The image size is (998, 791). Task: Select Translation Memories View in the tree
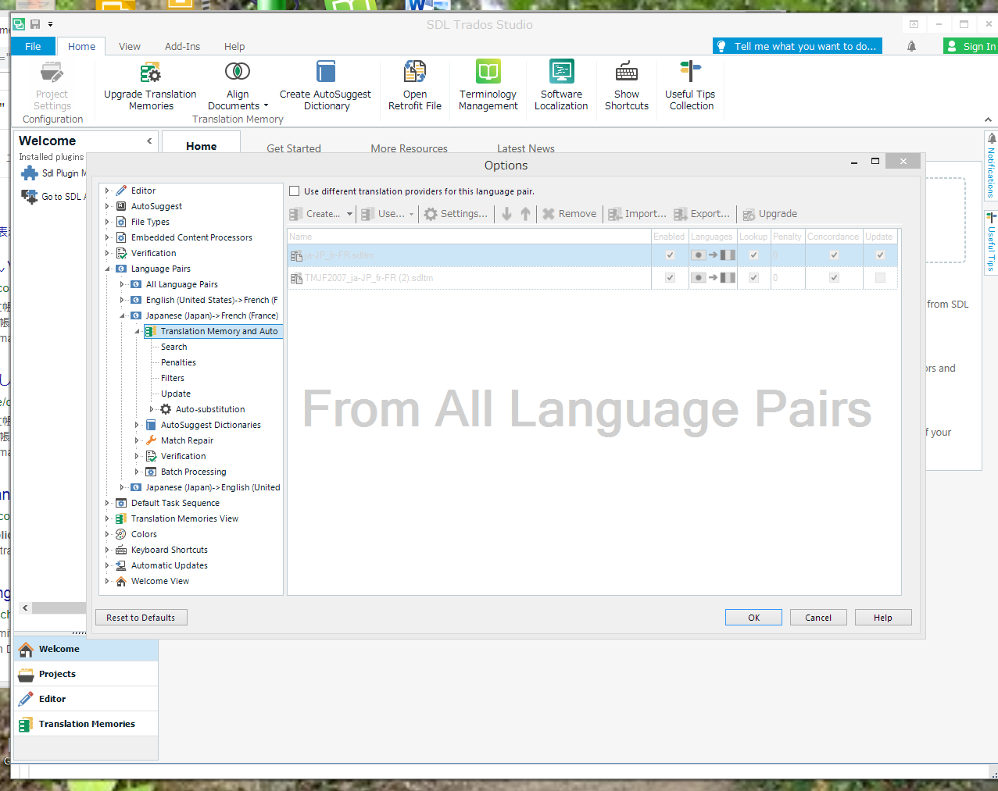184,518
